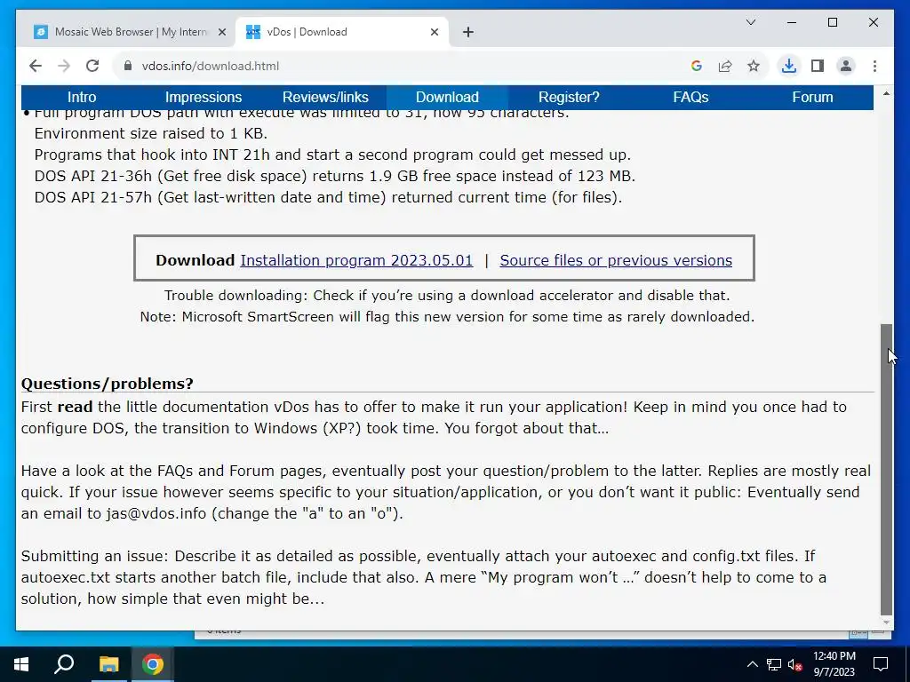Screen dimensions: 910x682
Task: Share this page using share icon
Action: [x=725, y=66]
